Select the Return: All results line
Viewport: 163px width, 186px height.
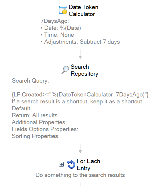coord(35,115)
